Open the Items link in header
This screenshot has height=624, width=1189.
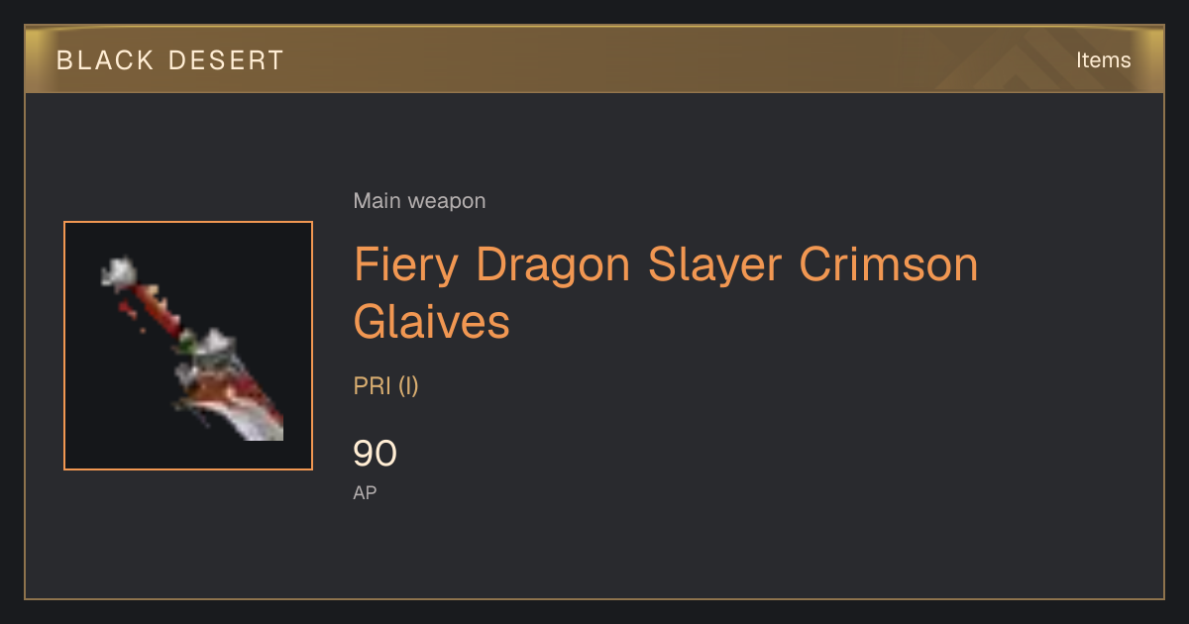[x=1103, y=59]
